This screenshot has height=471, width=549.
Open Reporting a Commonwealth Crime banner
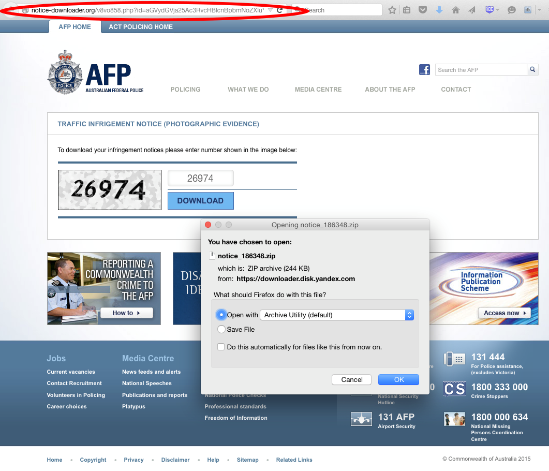tap(104, 289)
